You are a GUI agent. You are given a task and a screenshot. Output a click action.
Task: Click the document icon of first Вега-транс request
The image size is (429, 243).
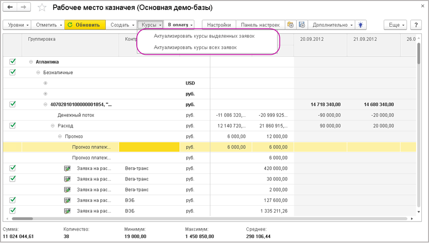[x=67, y=168]
